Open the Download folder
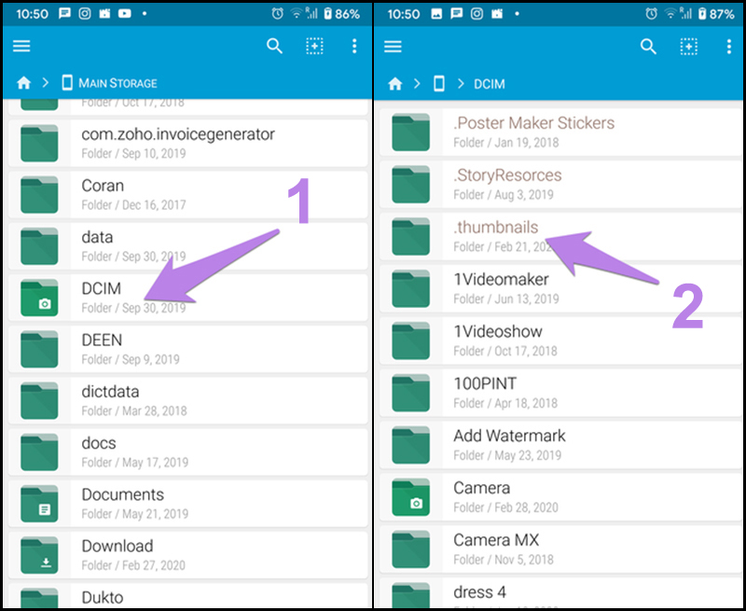Image resolution: width=746 pixels, height=611 pixels. coord(188,554)
